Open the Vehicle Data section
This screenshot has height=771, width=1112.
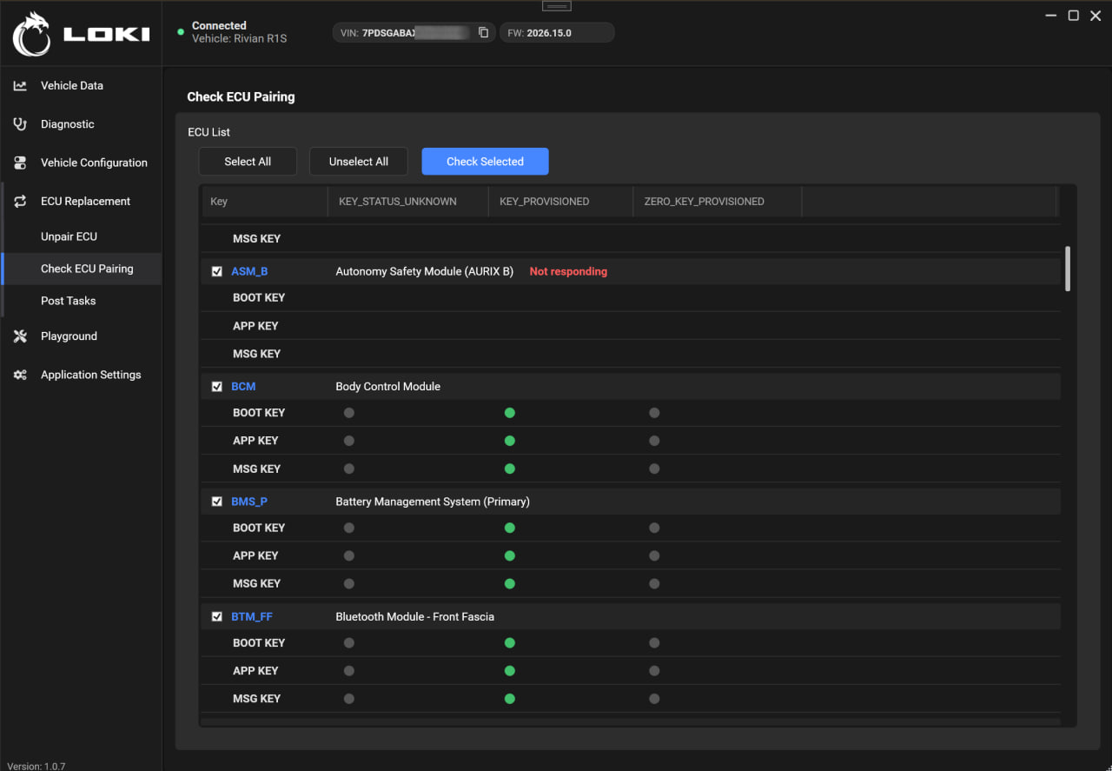(81, 85)
